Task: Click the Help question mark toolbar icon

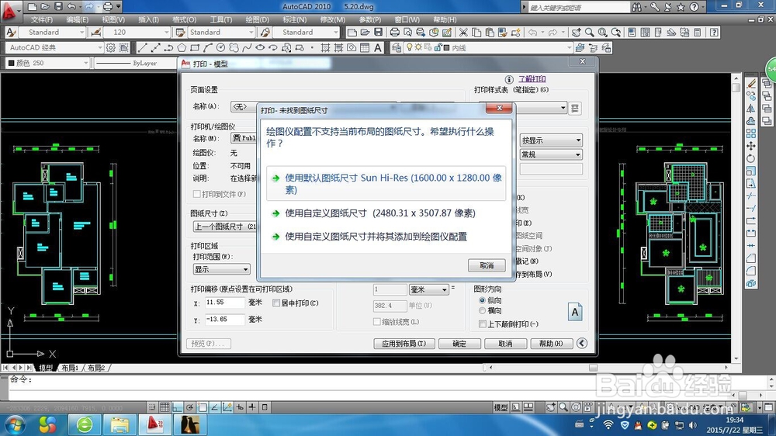Action: [714, 32]
